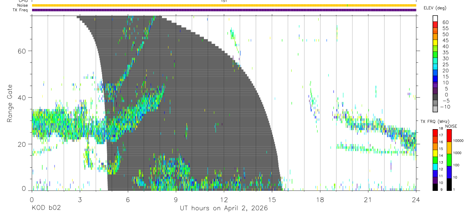Viewport: 468px width, 216px height.
Task: Click the 'TX FRQ (MHz)' colorbar title
Action: click(435, 122)
